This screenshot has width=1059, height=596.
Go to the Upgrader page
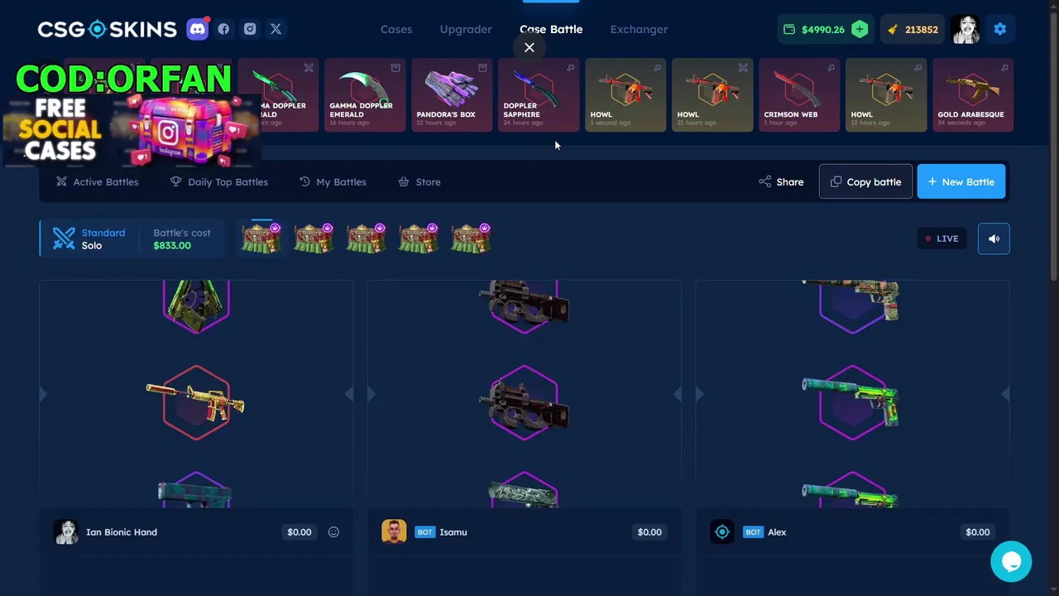[x=466, y=29]
